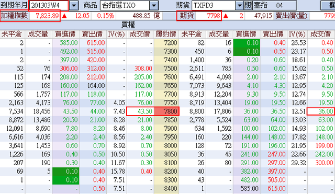Click call open interest 7,534
This screenshot has width=335, height=194.
point(16,111)
